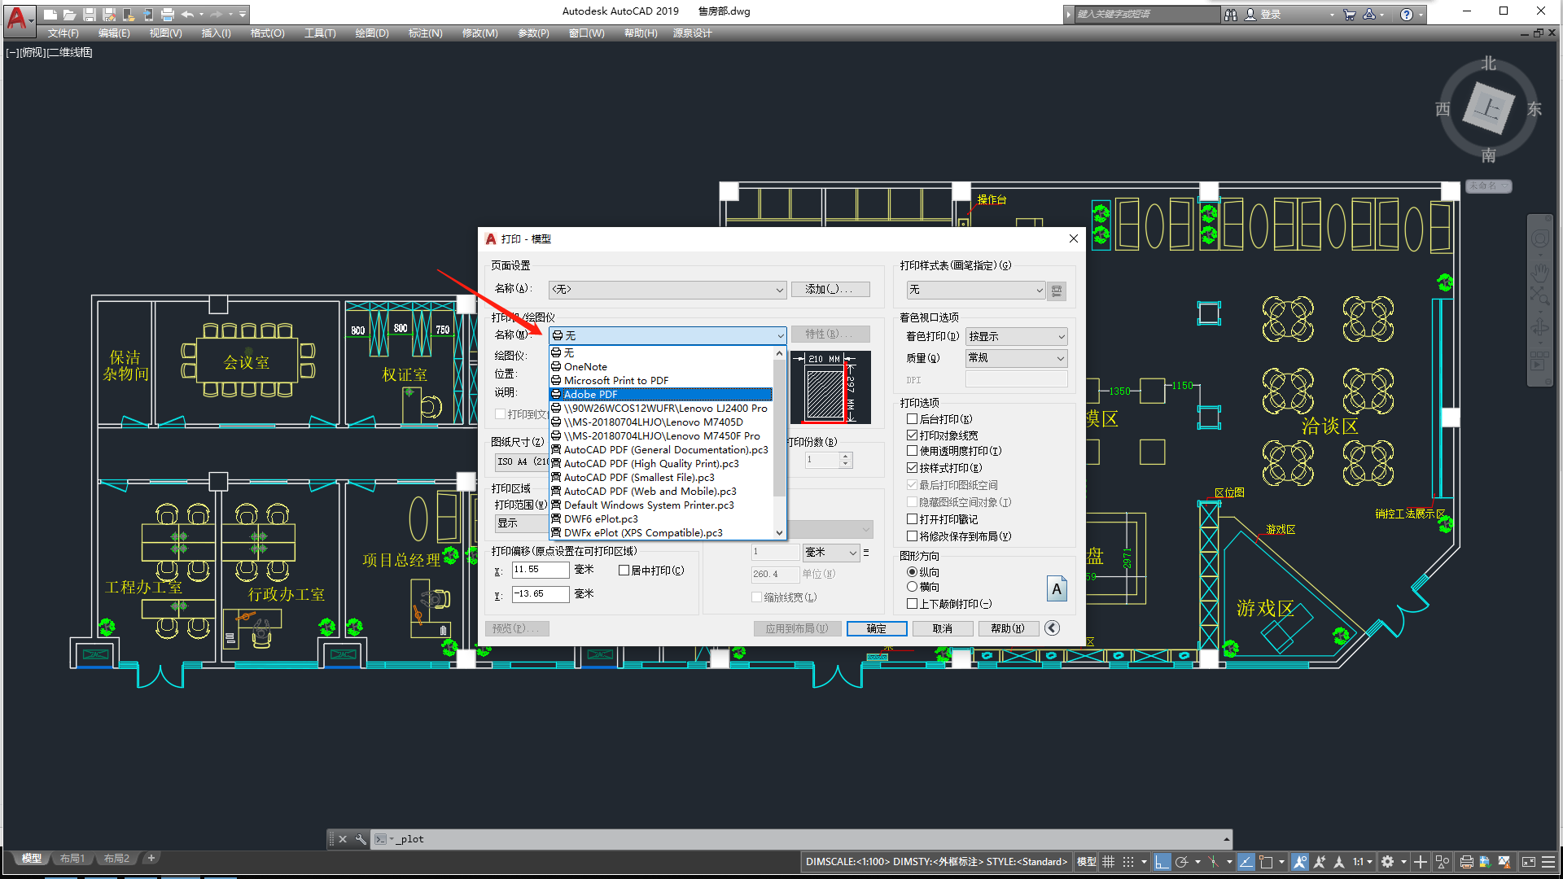
Task: Check the 后台打印 background plot option
Action: point(913,419)
